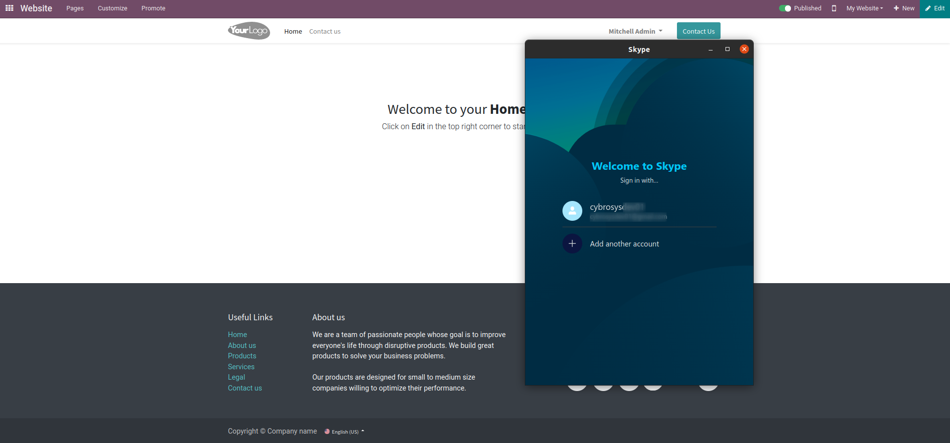The width and height of the screenshot is (950, 443).
Task: Toggle the Published switch
Action: pos(785,8)
